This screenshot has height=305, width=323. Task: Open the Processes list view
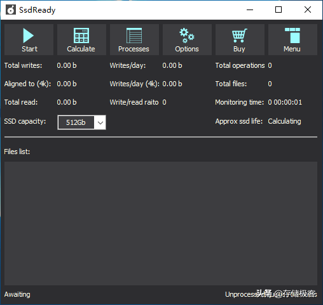[x=134, y=39]
